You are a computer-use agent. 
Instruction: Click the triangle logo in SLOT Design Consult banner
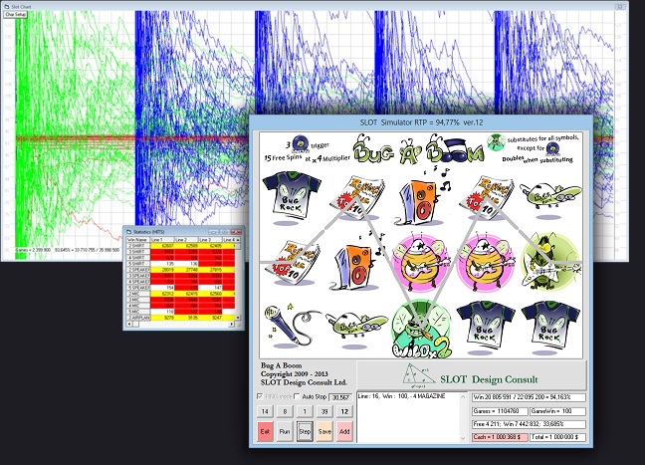coord(419,375)
